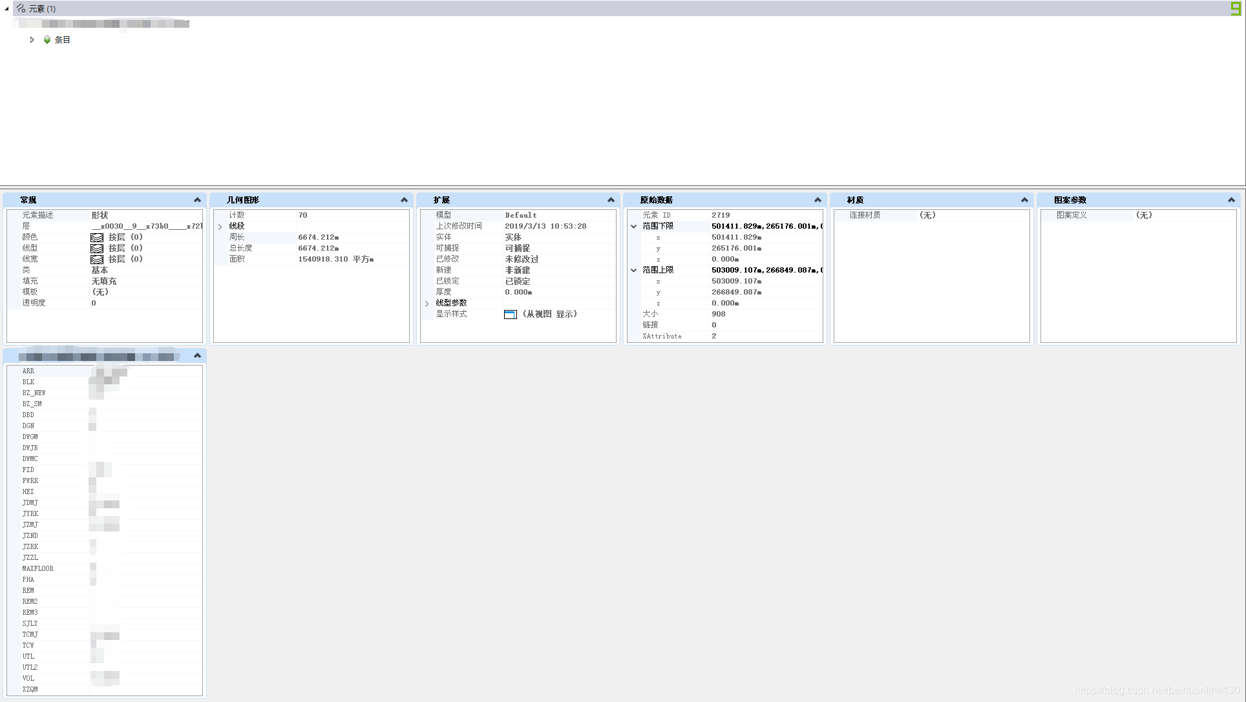This screenshot has width=1246, height=702.
Task: Select 范围上限 x value 503009.107m
Action: (737, 281)
